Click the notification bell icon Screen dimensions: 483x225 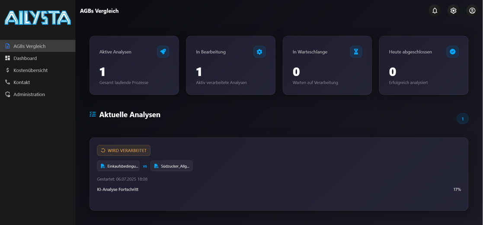[x=435, y=11]
